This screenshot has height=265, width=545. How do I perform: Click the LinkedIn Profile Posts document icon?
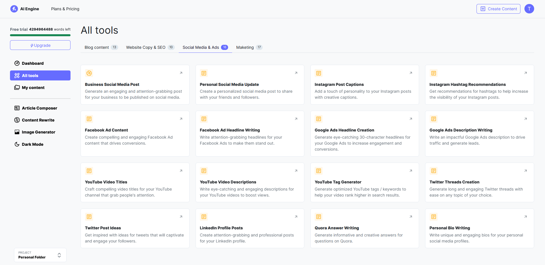coord(204,217)
